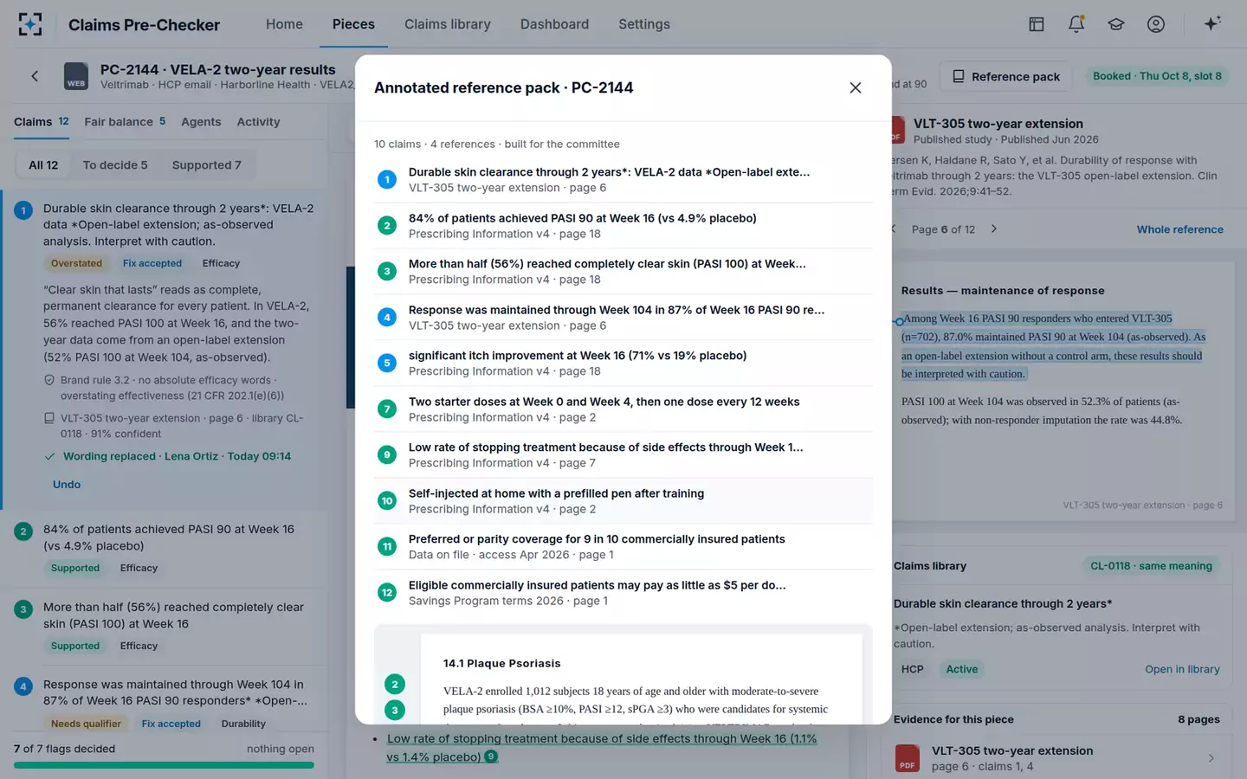The height and width of the screenshot is (779, 1247).
Task: Switch to the Pieces tab
Action: tap(353, 24)
